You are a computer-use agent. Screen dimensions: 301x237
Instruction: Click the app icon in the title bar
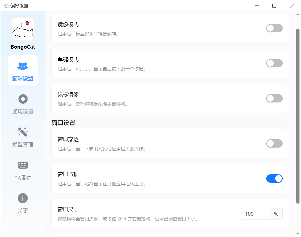coord(6,6)
